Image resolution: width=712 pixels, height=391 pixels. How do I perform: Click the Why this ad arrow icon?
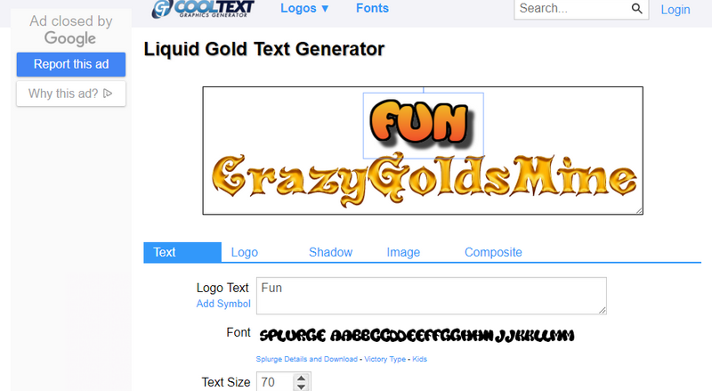click(x=108, y=94)
